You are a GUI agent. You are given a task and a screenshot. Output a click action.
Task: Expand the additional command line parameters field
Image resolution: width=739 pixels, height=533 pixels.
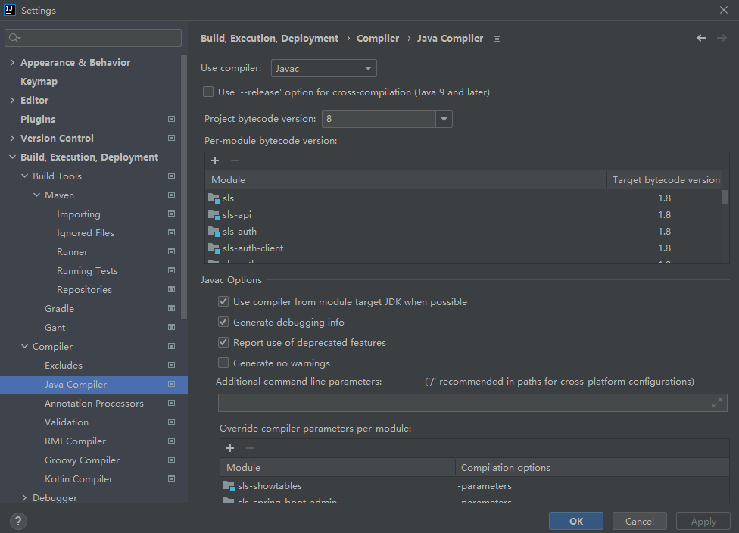pos(717,403)
